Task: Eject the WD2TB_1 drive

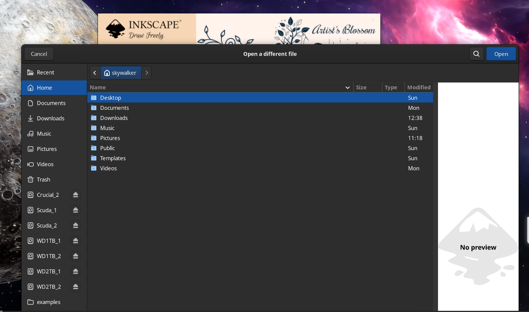Action: (76, 271)
